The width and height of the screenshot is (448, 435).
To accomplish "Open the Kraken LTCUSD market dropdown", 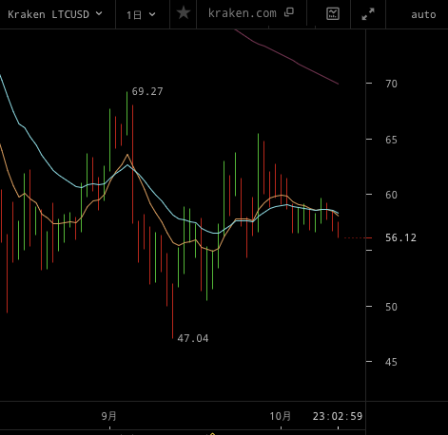I will 55,14.
